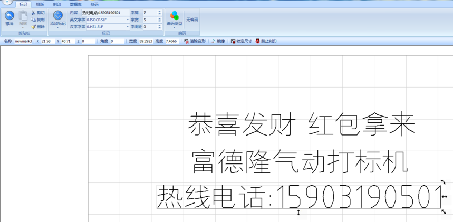This screenshot has height=222, width=453.
Task: Click the 编码类型 colored cubes icon
Action: [174, 15]
